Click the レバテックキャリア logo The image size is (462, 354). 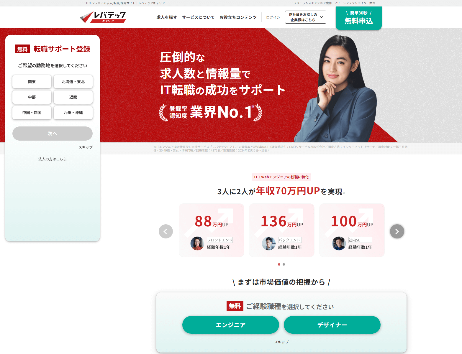103,17
